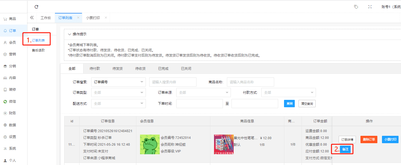Expand the 配送方式 dropdown
The width and height of the screenshot is (401, 165).
coord(119,104)
